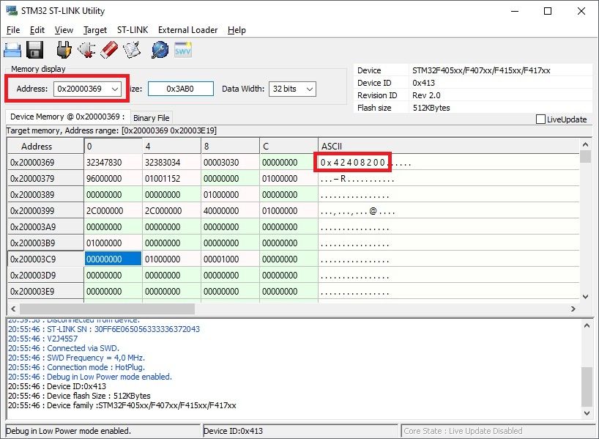Open the View menu
The image size is (599, 439).
(64, 30)
